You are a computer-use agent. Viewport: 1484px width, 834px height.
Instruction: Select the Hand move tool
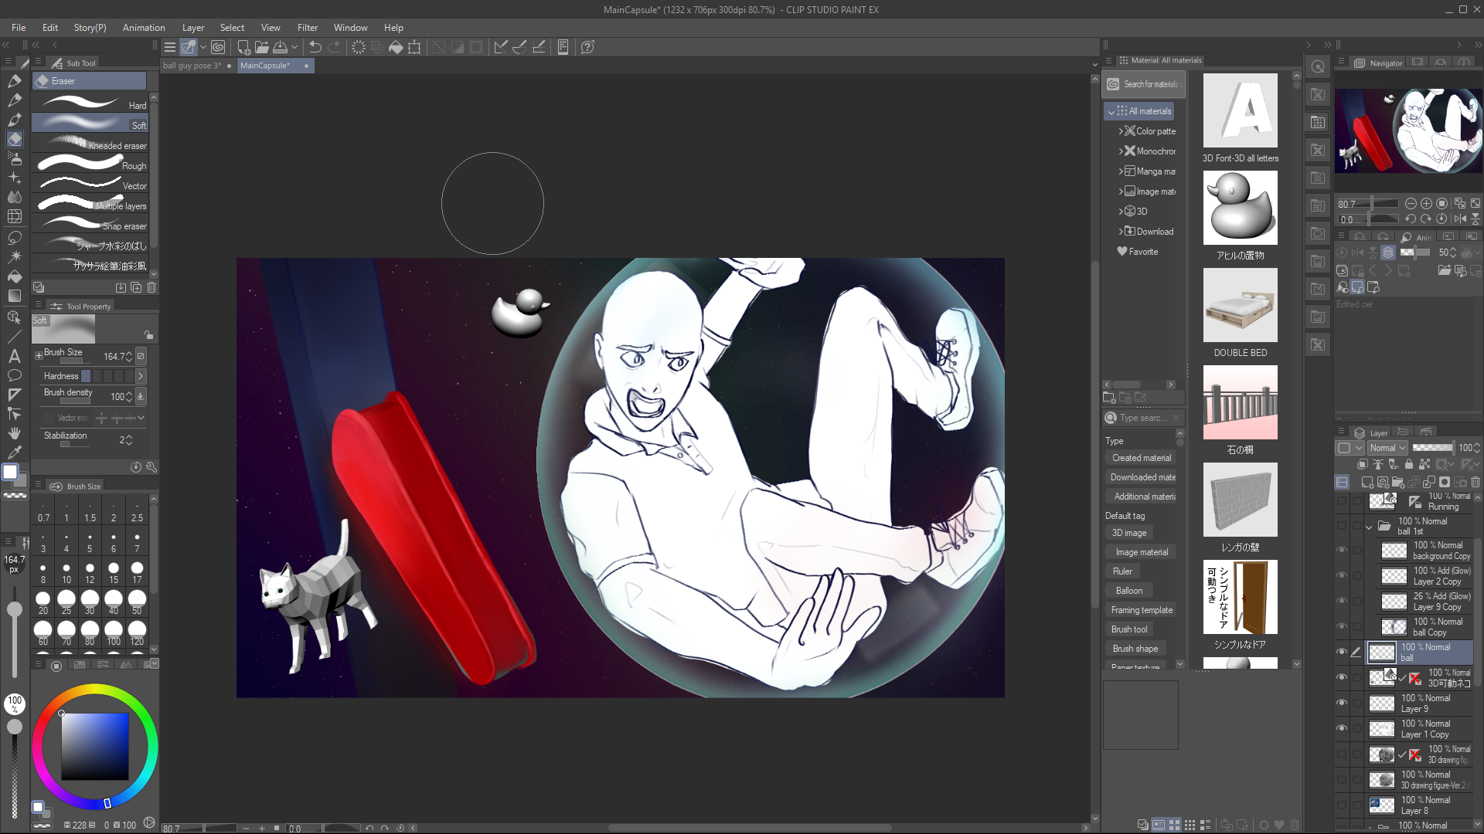click(x=14, y=433)
